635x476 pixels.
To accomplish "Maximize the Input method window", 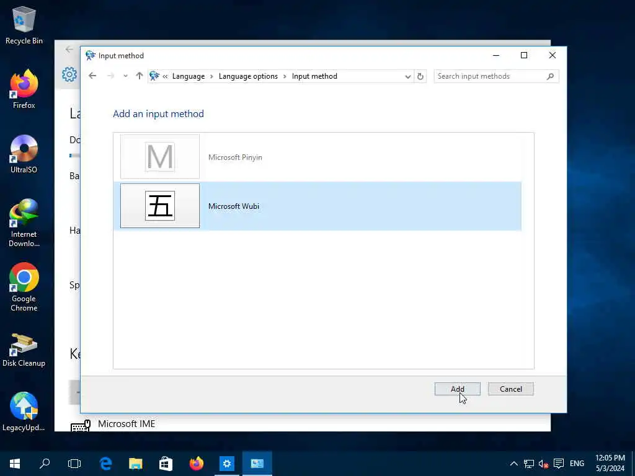I will [x=523, y=55].
